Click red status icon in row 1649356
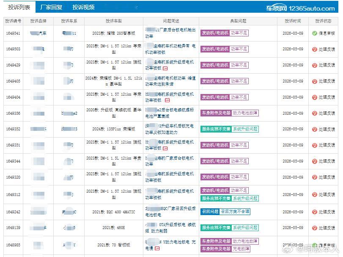Image resolution: width=343 pixels, height=257 pixels. [315, 113]
